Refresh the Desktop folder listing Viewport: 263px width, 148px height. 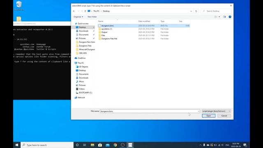coord(196,11)
